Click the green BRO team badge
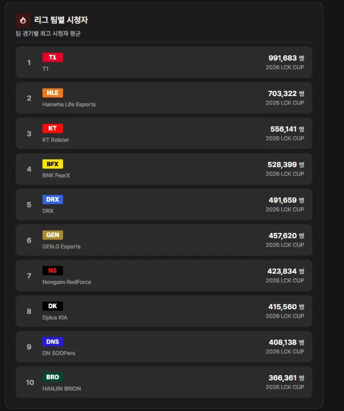 [53, 377]
